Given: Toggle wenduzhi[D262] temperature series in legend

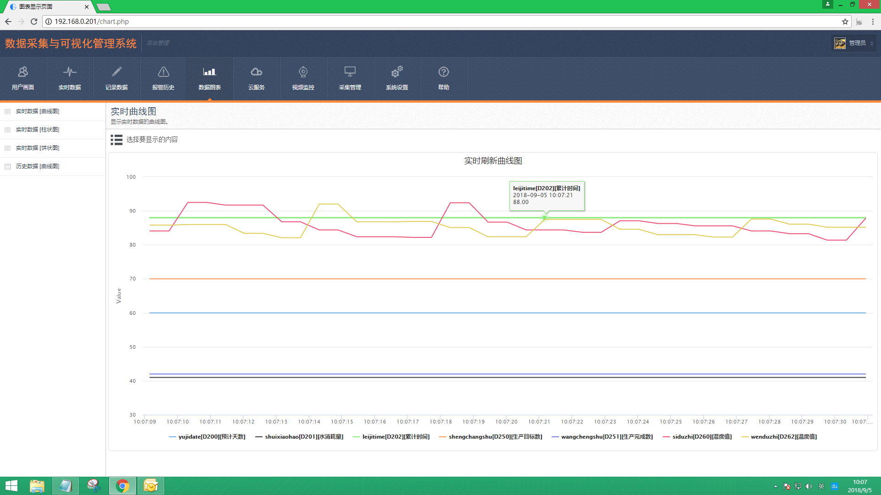Looking at the screenshot, I should [783, 437].
